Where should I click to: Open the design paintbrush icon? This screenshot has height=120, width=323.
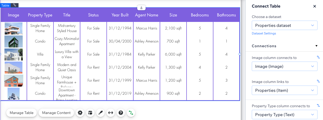[100, 113]
